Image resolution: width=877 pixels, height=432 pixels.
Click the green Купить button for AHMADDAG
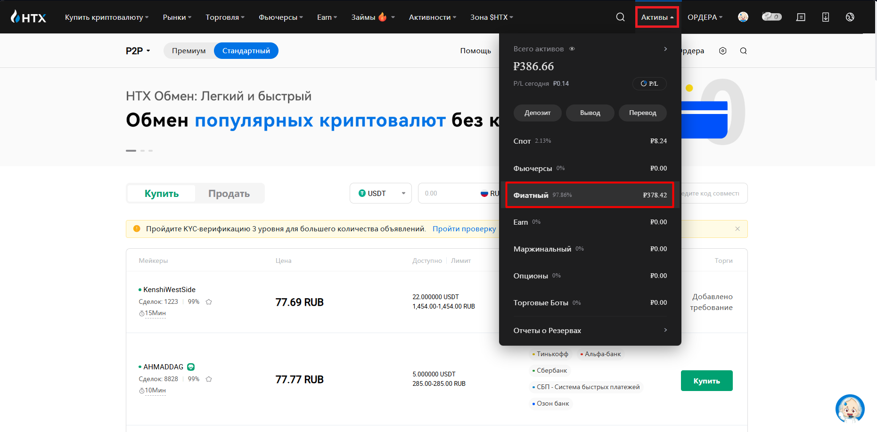pos(706,381)
